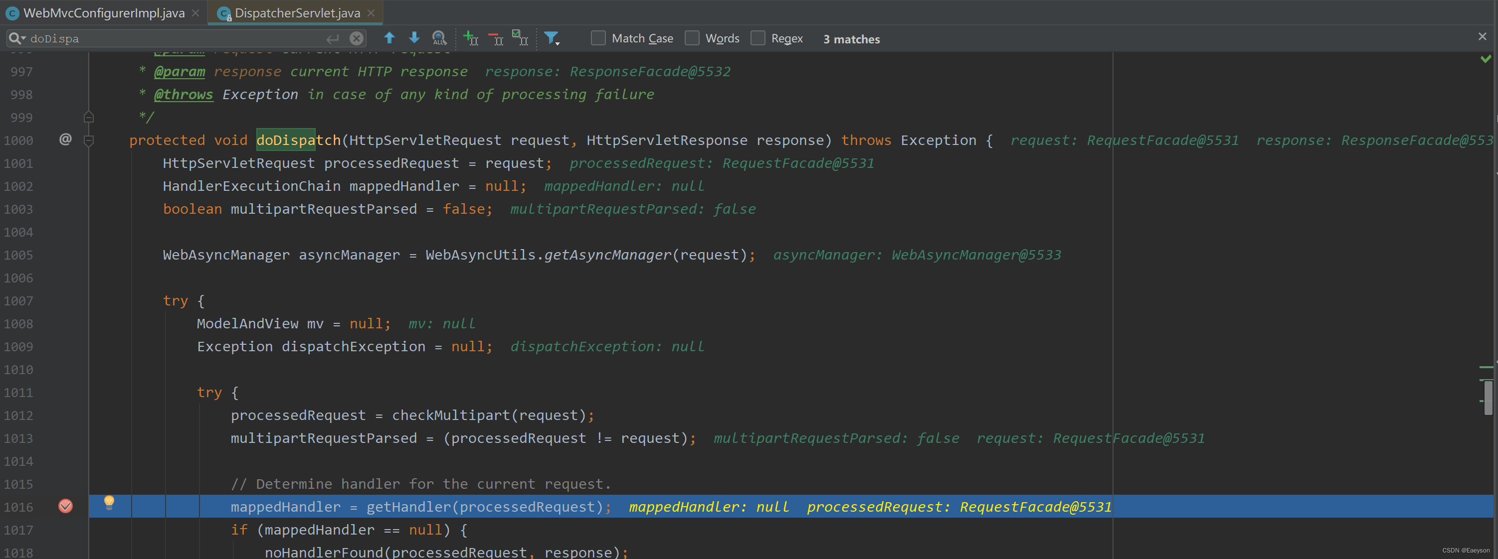Viewport: 1498px width, 559px height.
Task: Close the WebMvcConfigurerImpl.java tab
Action: pyautogui.click(x=195, y=13)
